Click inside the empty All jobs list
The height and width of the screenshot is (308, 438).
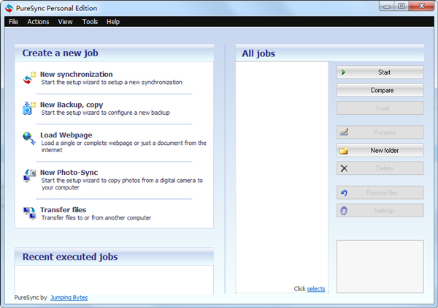[282, 168]
